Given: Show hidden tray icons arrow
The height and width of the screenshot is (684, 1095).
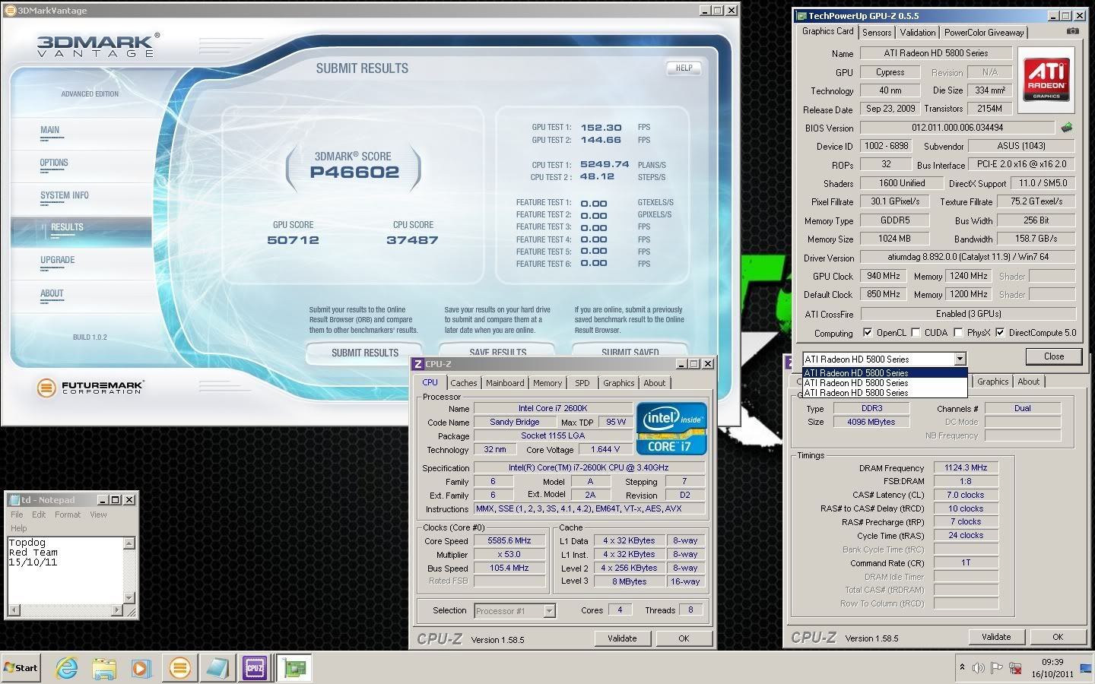Looking at the screenshot, I should pos(962,667).
